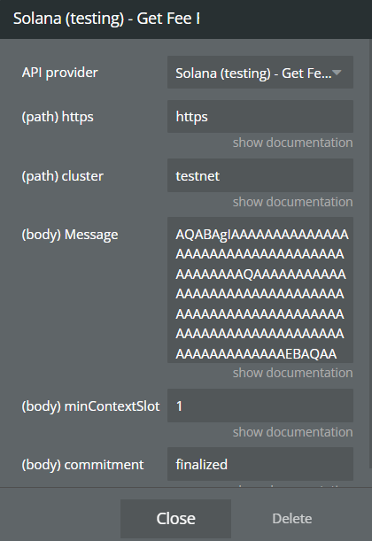Image resolution: width=372 pixels, height=541 pixels.
Task: Click the API provider dropdown arrow
Action: 337,73
